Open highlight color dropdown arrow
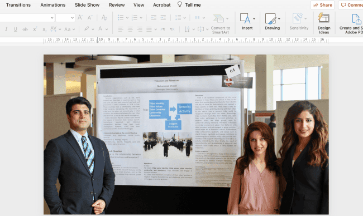Viewport: 363px width, 216px height. tap(93, 30)
